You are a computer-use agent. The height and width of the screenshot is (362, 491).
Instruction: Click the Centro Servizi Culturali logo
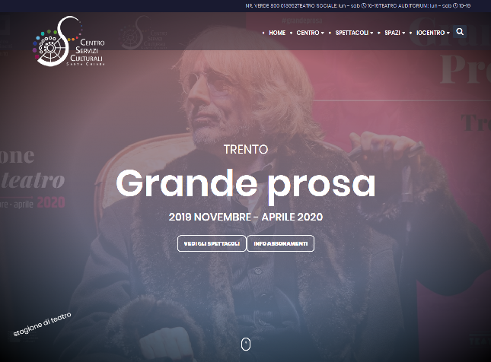click(x=69, y=41)
